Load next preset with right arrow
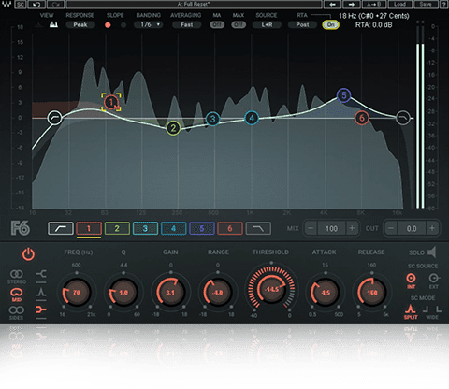This screenshot has width=449, height=389. [x=352, y=4]
